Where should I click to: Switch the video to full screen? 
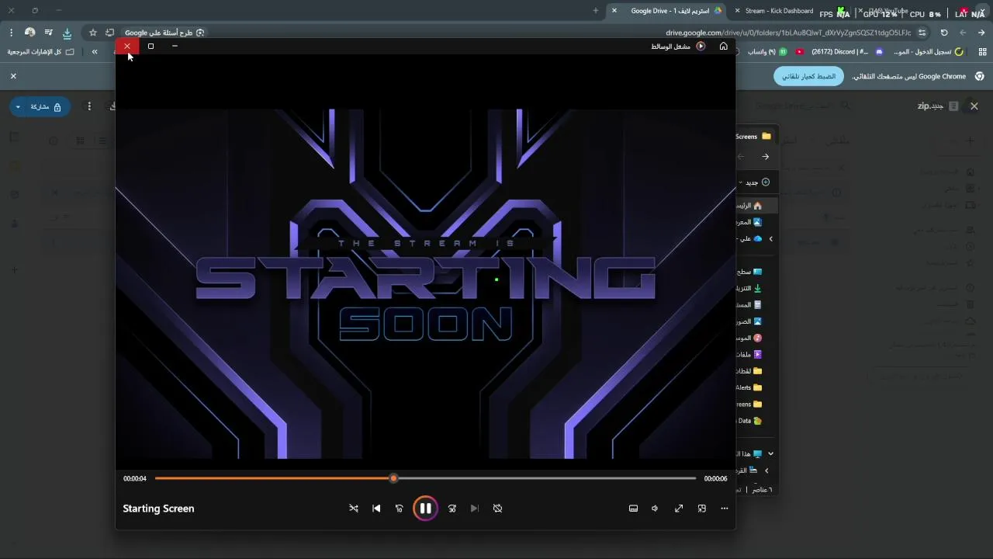point(679,509)
